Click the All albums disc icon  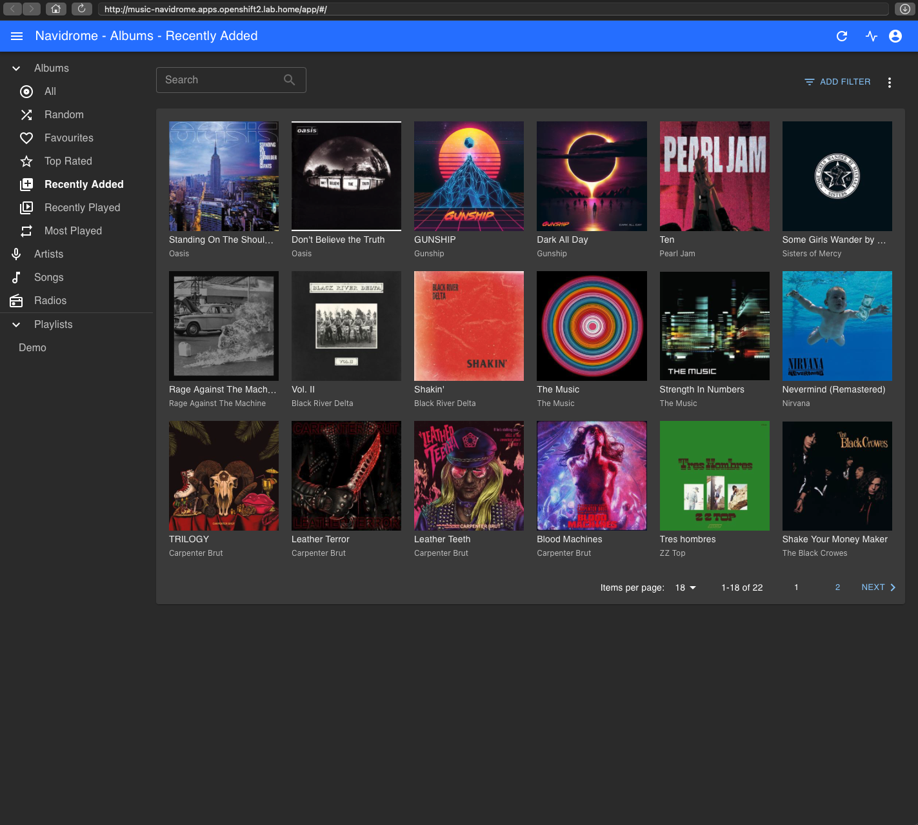click(26, 92)
